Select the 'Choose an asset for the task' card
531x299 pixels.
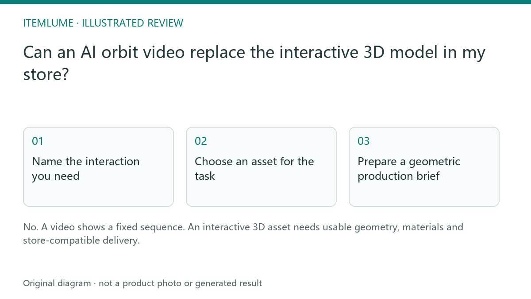click(x=261, y=167)
